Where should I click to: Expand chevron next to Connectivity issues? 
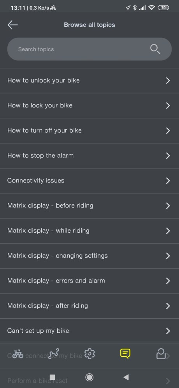tap(168, 181)
